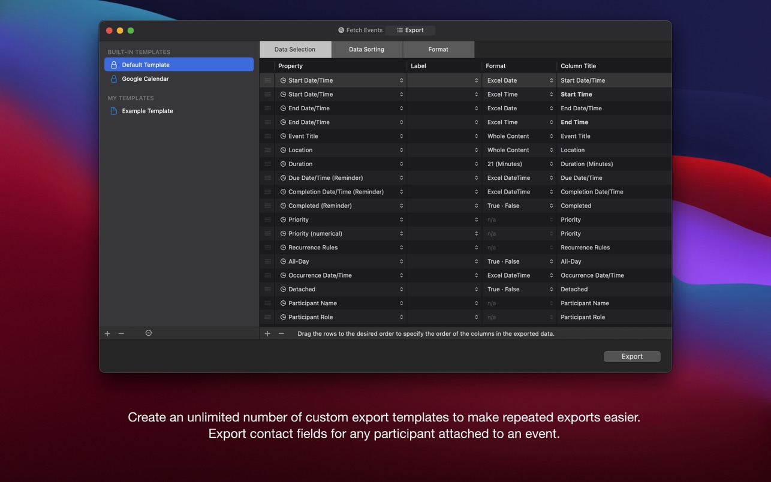Click clock icon of Duration property
771x482 pixels.
pos(283,164)
